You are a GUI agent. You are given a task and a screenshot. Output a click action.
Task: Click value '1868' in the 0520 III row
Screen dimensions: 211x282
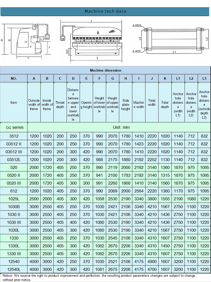(x=126, y=183)
